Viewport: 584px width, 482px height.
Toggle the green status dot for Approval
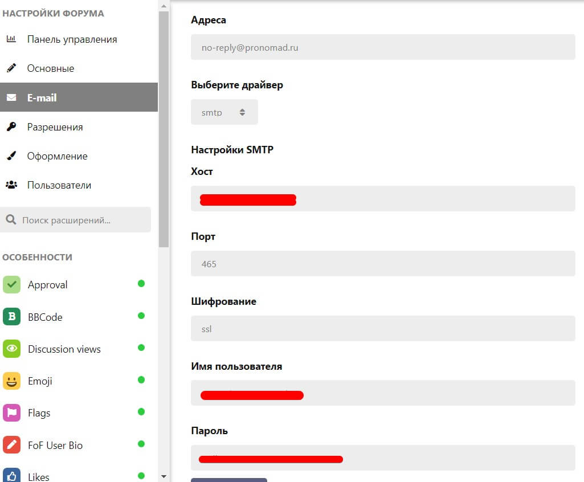coord(141,284)
